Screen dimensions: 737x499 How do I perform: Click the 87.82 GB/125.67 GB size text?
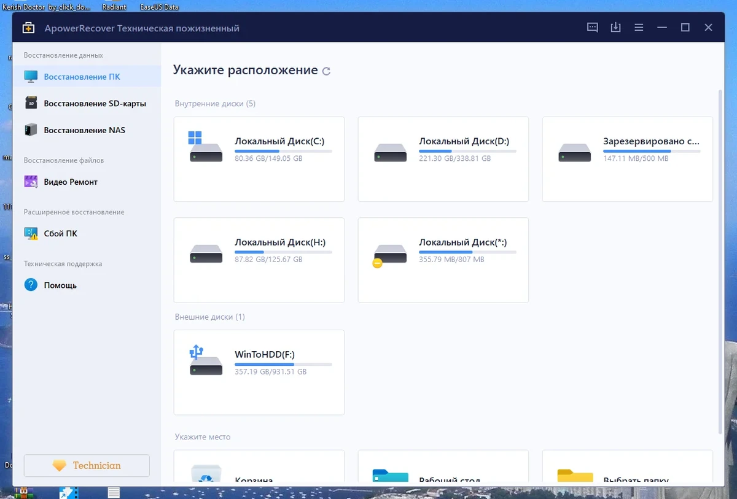pyautogui.click(x=268, y=260)
